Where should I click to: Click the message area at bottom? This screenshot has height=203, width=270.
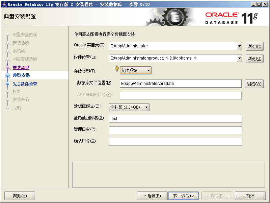[x=168, y=175]
